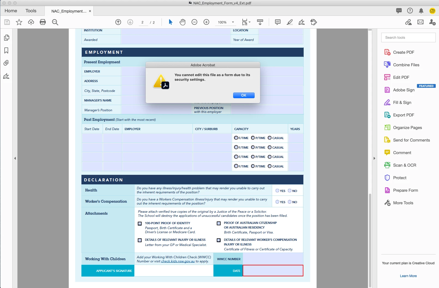Go to next page arrow
The width and height of the screenshot is (439, 288).
coord(130,22)
